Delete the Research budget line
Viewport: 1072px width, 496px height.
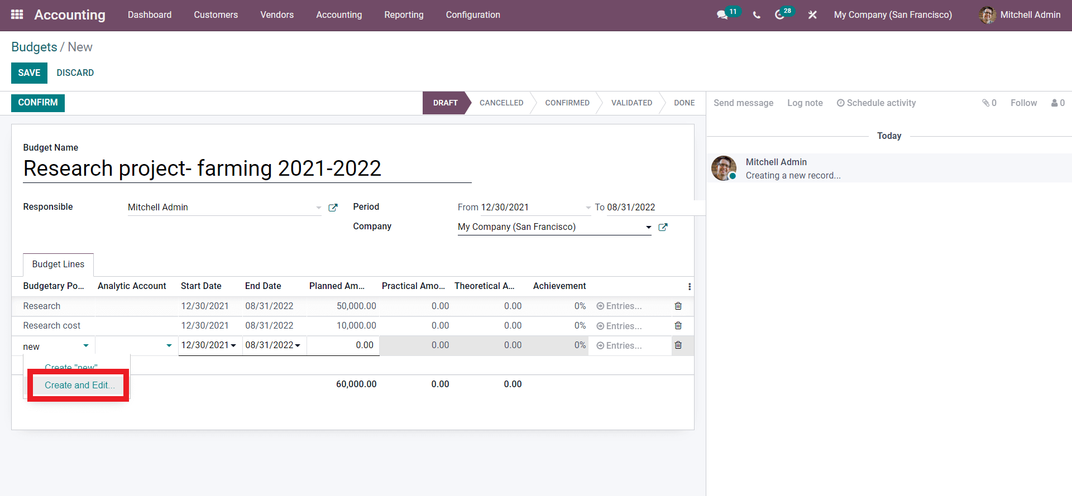pos(678,306)
